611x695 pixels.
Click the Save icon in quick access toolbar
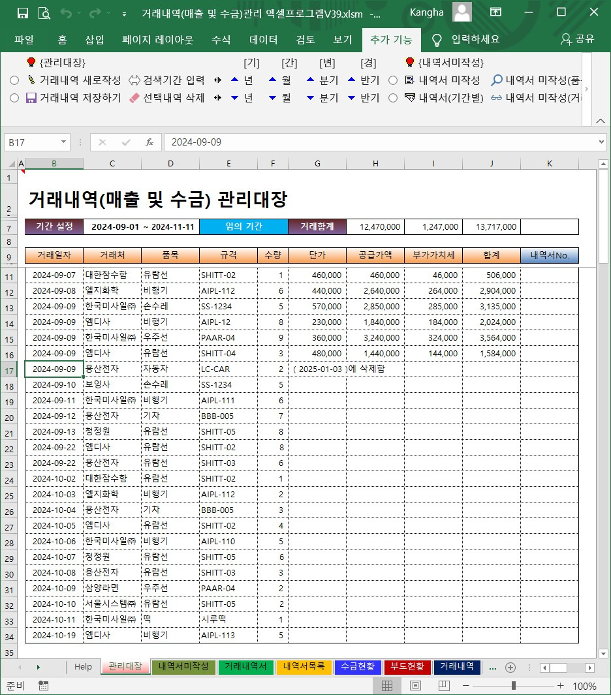[23, 13]
